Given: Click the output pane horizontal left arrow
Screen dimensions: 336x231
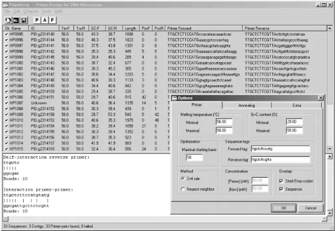Looking at the screenshot, I should click(5, 219).
